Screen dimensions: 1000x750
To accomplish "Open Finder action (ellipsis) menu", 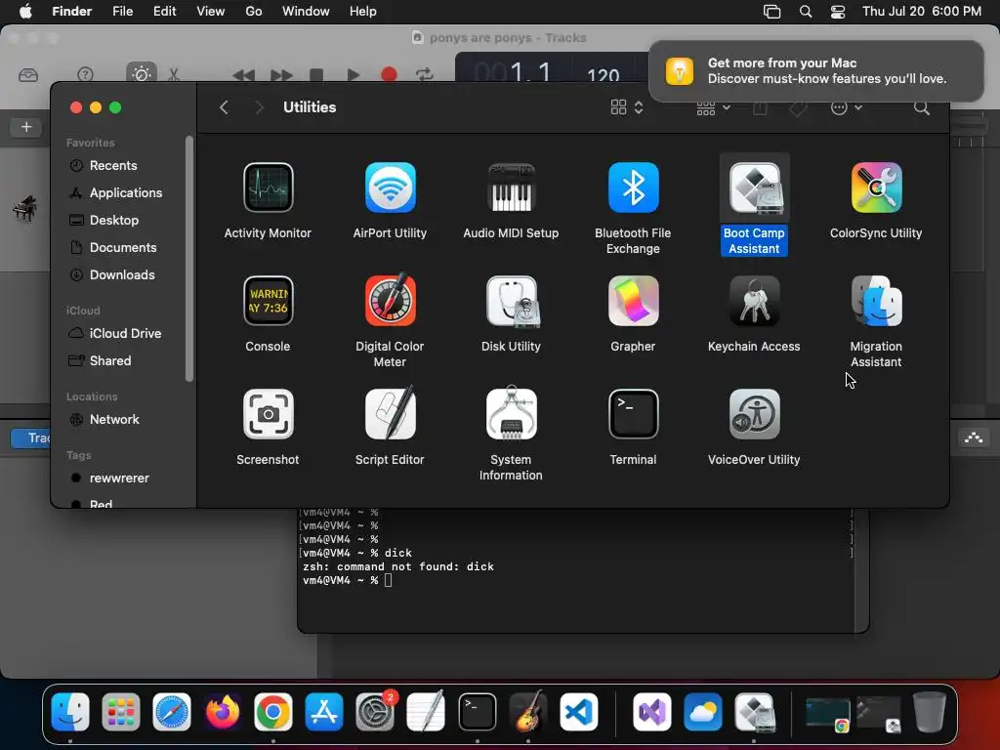I will click(846, 107).
